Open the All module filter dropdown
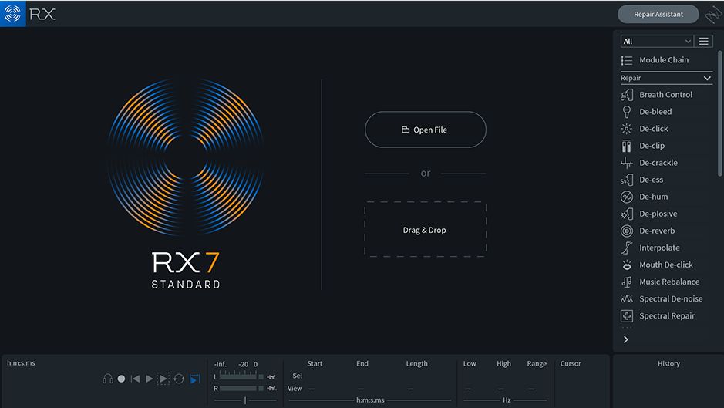The width and height of the screenshot is (724, 408). (x=657, y=41)
